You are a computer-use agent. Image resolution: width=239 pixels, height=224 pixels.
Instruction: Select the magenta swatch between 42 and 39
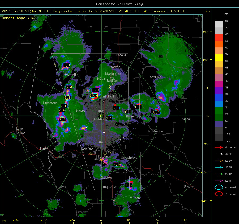coord(219,84)
